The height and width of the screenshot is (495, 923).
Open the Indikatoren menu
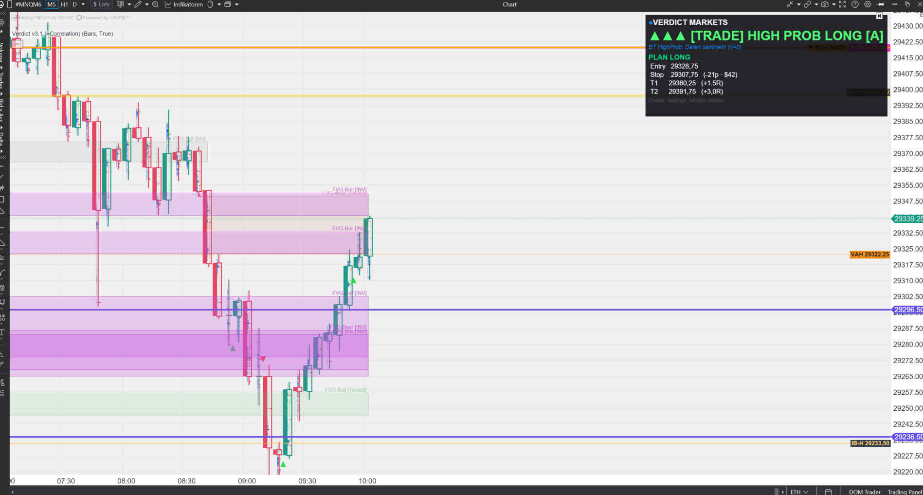tap(184, 4)
